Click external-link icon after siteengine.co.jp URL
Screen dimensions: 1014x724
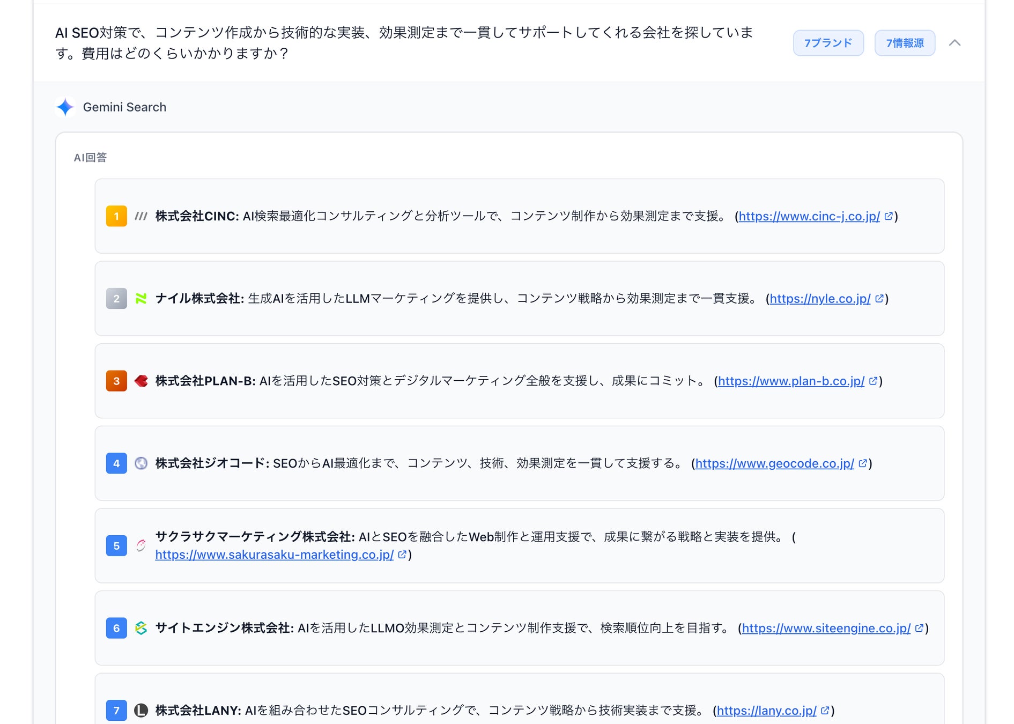[920, 628]
